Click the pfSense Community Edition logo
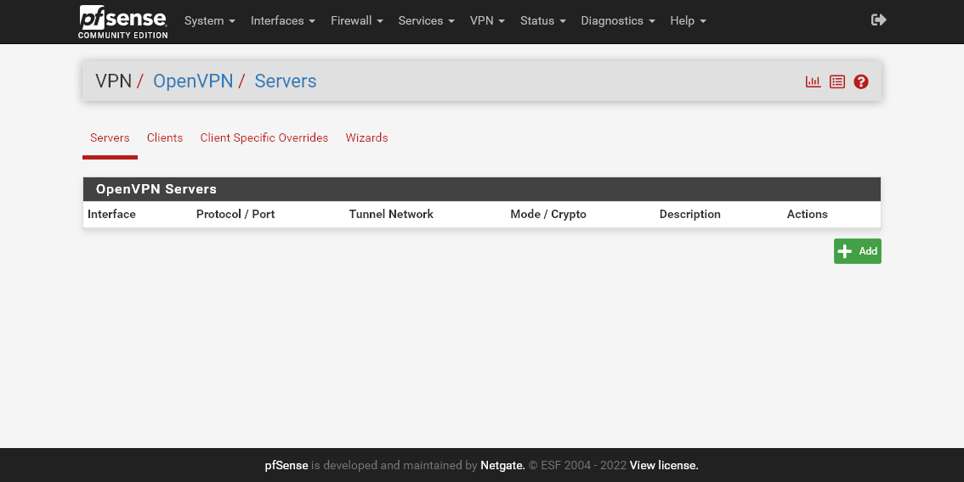 [x=123, y=22]
